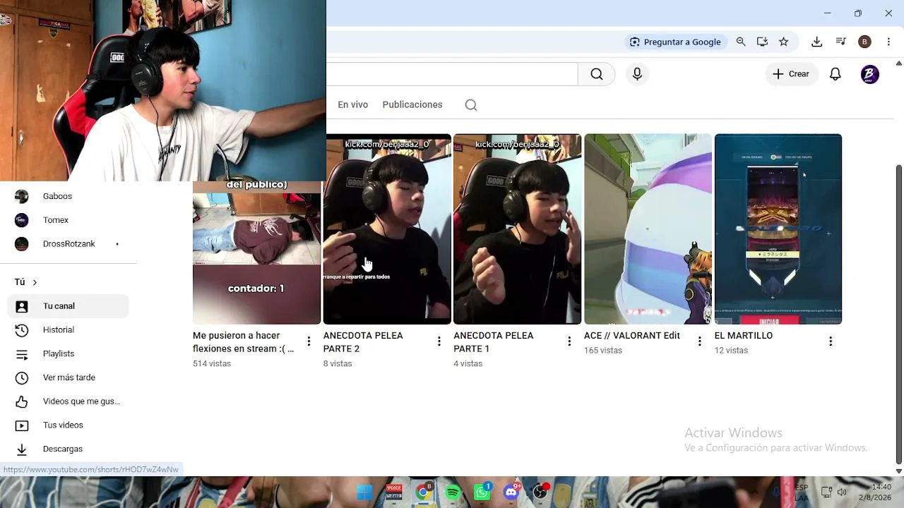904x508 pixels.
Task: Open Tu canal in the sidebar
Action: [x=68, y=306]
